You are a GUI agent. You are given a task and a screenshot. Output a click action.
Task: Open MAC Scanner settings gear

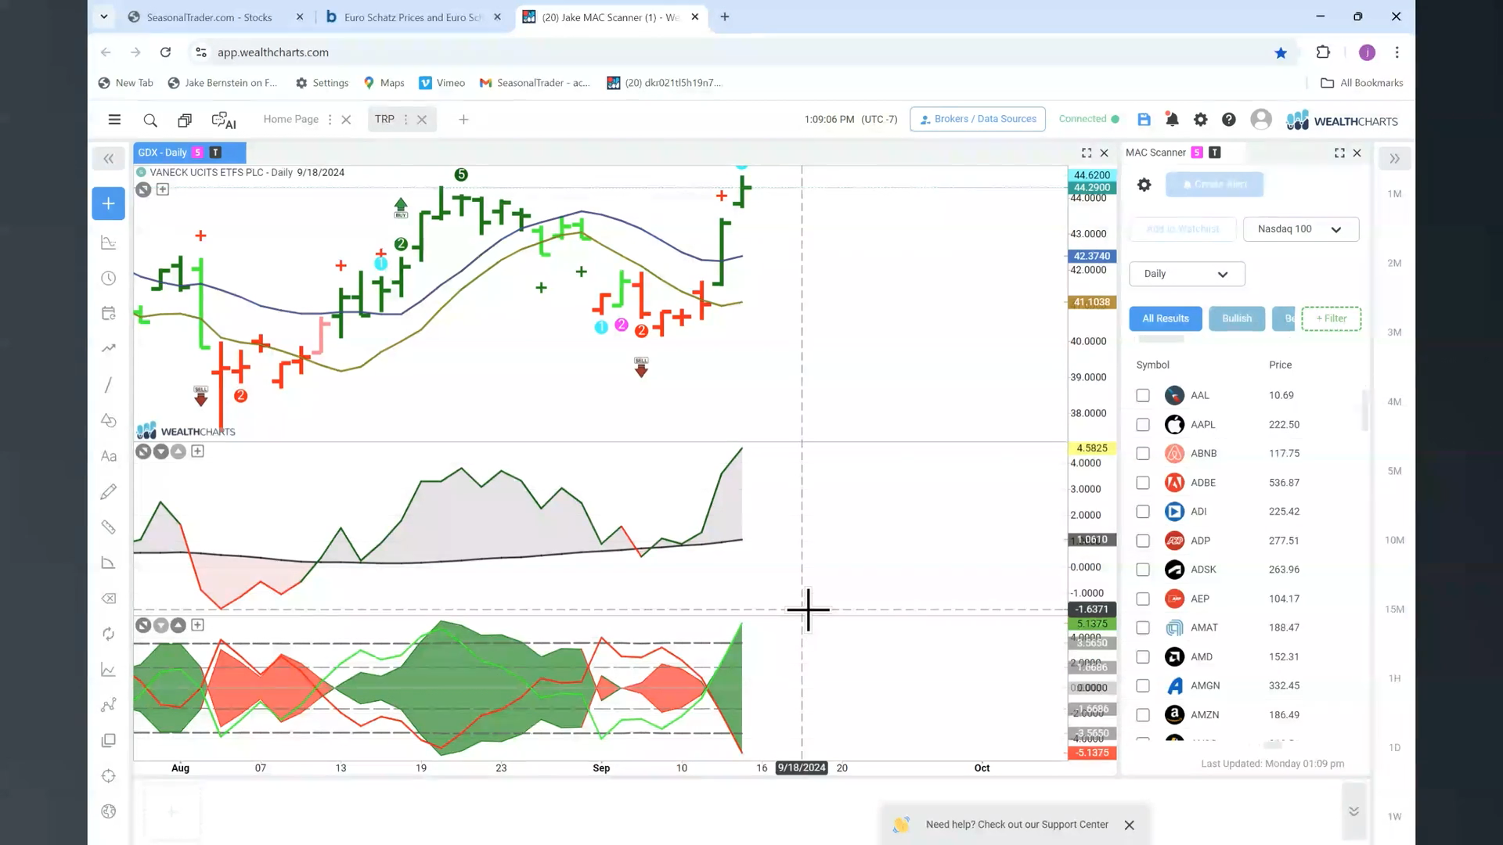[1144, 185]
